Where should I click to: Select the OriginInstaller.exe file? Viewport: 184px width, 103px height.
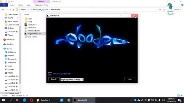(33, 34)
